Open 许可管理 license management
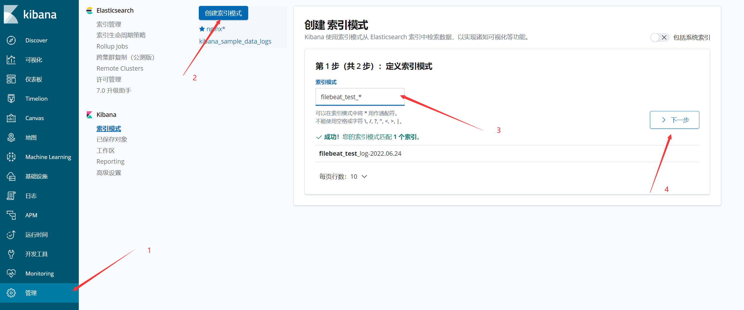Screen dimensions: 744x310 coord(109,79)
